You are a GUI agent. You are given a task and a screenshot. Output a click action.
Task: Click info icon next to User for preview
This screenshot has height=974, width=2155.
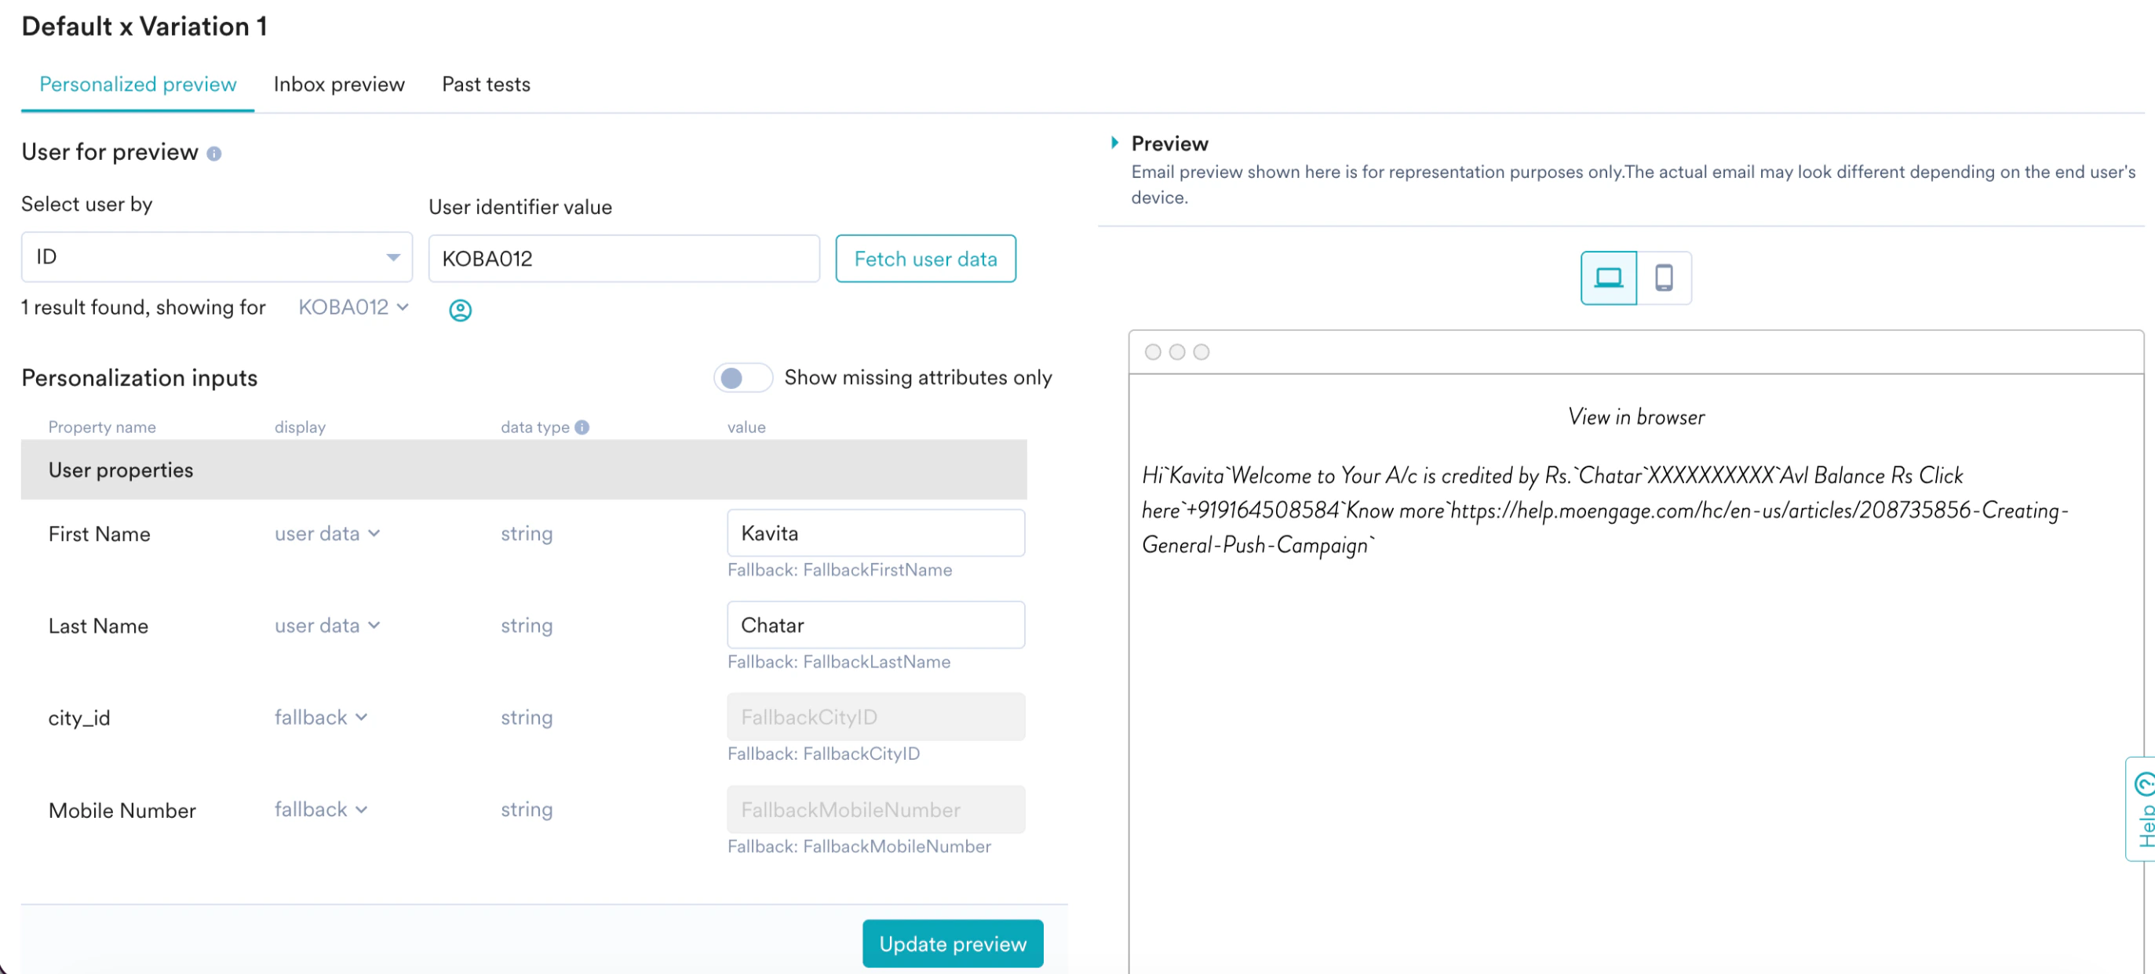click(x=214, y=154)
